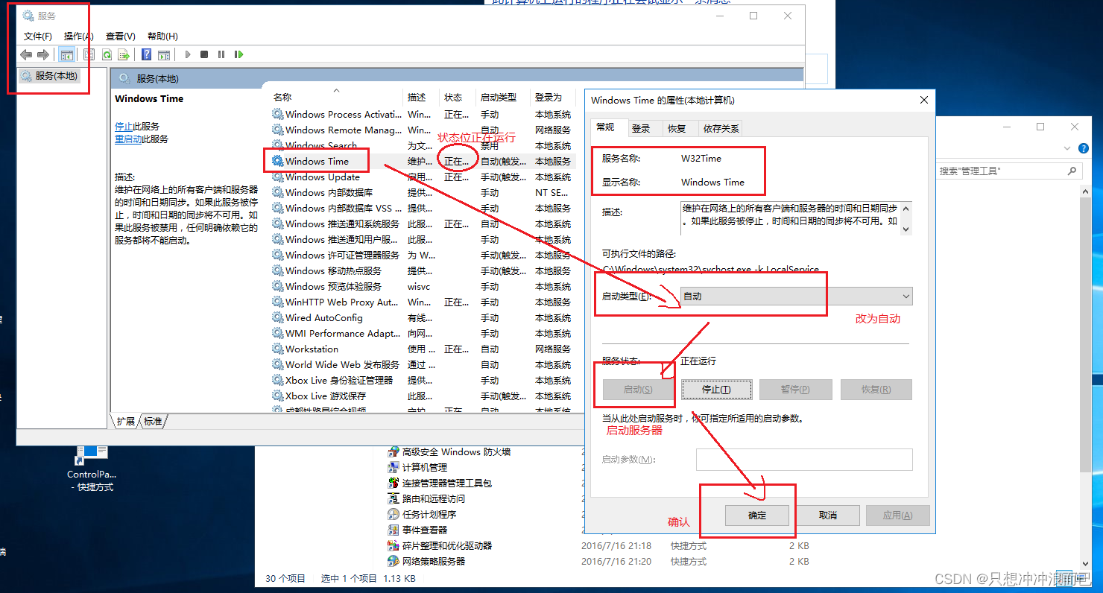
Task: Click the gear icon beside Workstation
Action: tap(277, 349)
